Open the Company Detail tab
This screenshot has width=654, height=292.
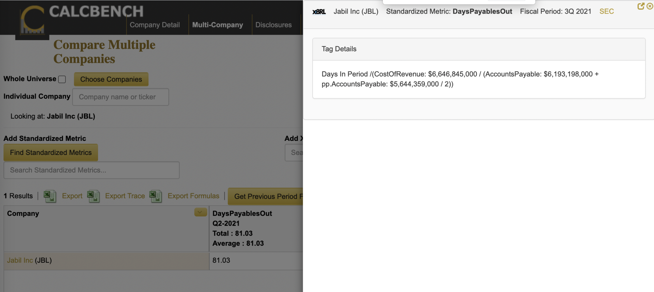click(155, 25)
